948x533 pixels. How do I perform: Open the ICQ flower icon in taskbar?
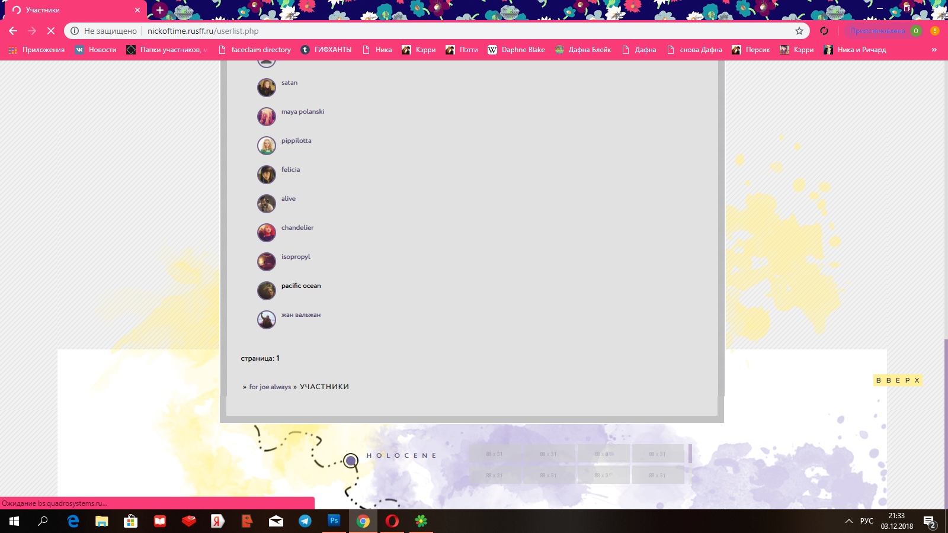[x=421, y=521]
